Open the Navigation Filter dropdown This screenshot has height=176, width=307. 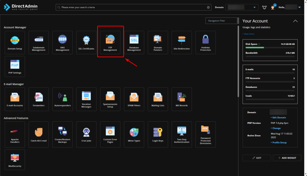pyautogui.click(x=221, y=21)
